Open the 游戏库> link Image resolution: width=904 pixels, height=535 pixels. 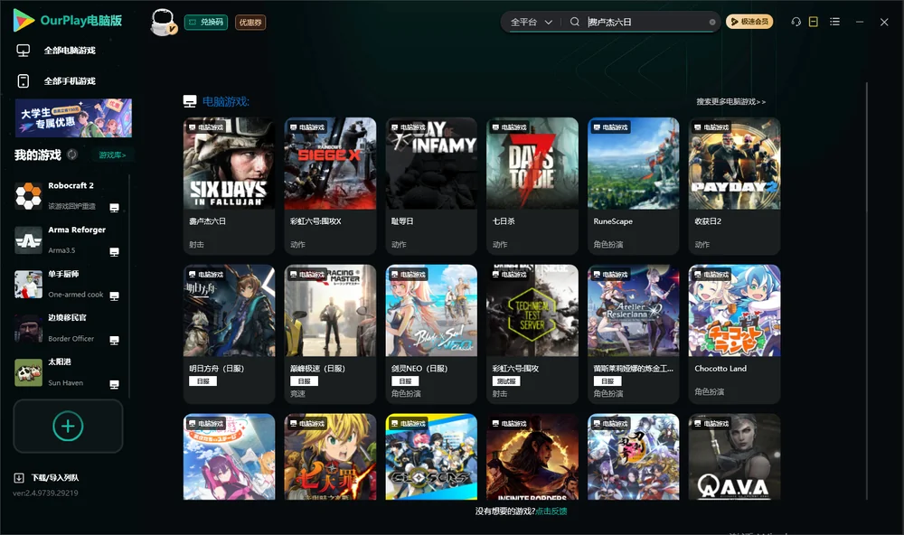coord(112,155)
